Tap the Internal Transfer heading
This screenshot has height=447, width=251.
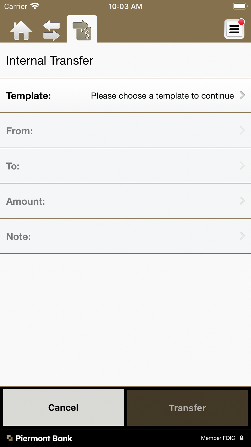[50, 61]
